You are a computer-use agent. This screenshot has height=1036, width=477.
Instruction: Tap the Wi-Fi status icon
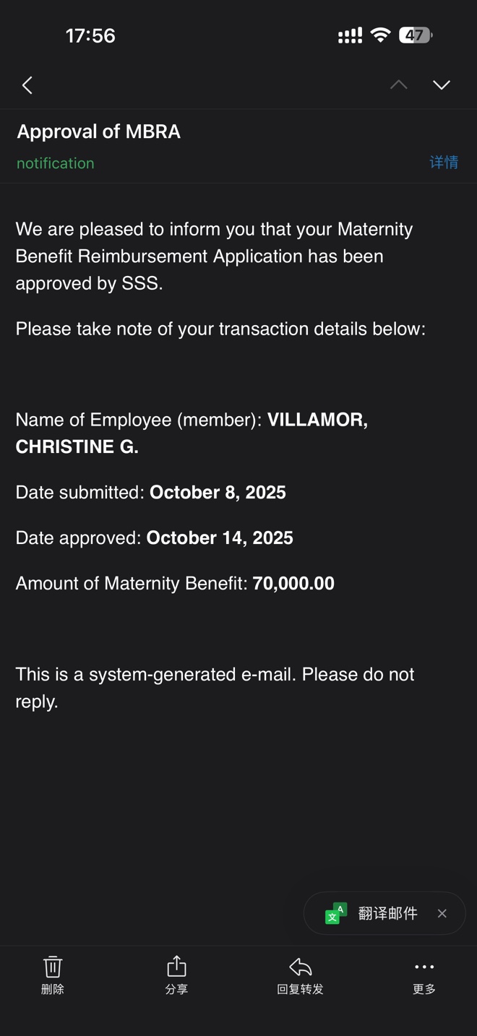click(380, 35)
